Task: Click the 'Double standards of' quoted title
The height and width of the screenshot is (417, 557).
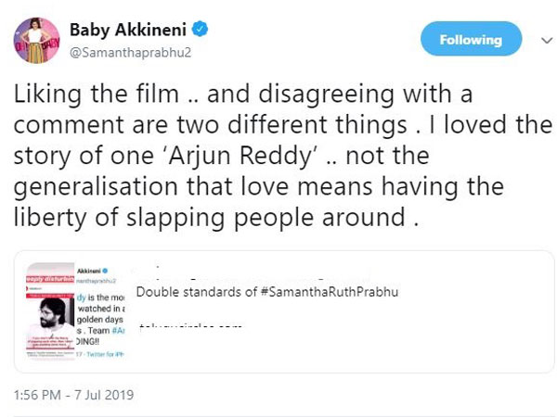Action: tap(184, 293)
